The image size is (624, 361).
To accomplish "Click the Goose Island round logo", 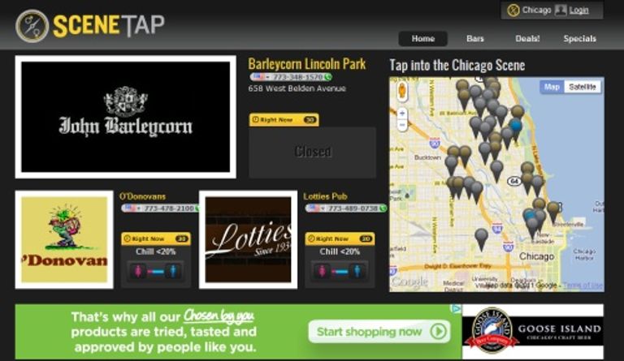I will click(x=492, y=331).
